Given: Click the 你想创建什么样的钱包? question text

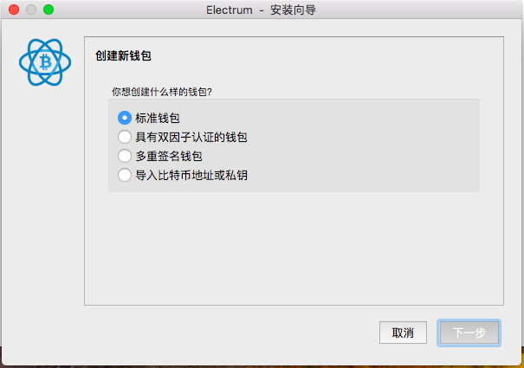Looking at the screenshot, I should [162, 92].
